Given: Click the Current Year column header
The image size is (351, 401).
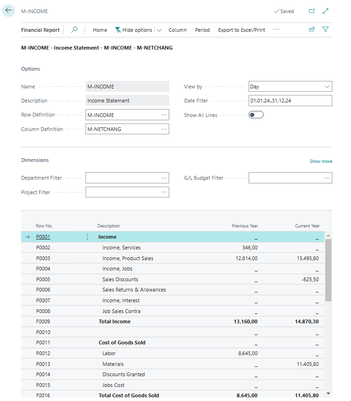Looking at the screenshot, I should point(307,226).
